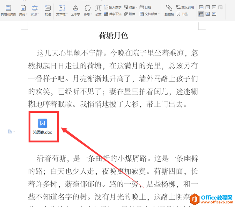
Task: Click the document title 荷塘月色
Action: point(113,36)
